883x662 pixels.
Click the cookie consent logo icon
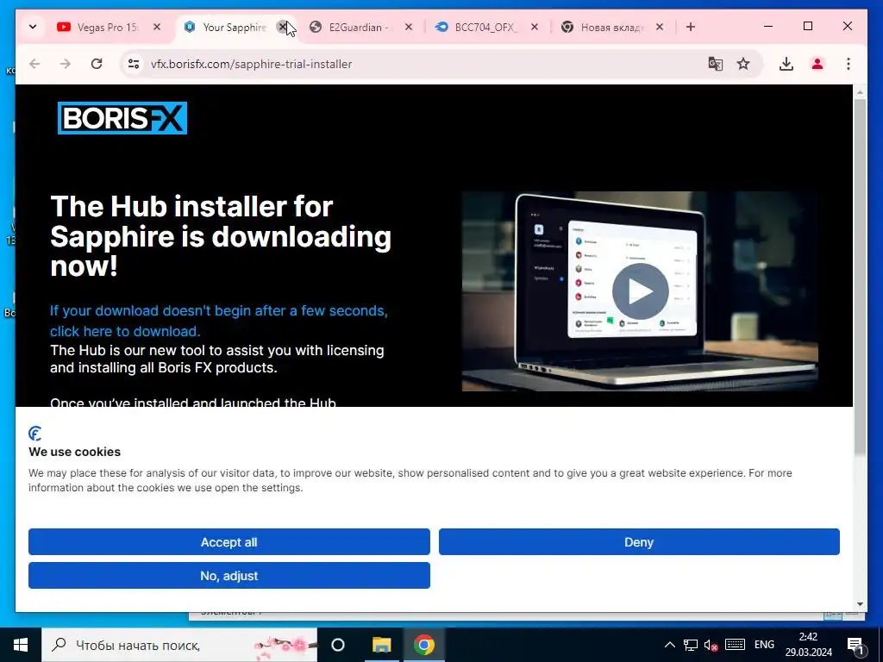click(34, 434)
